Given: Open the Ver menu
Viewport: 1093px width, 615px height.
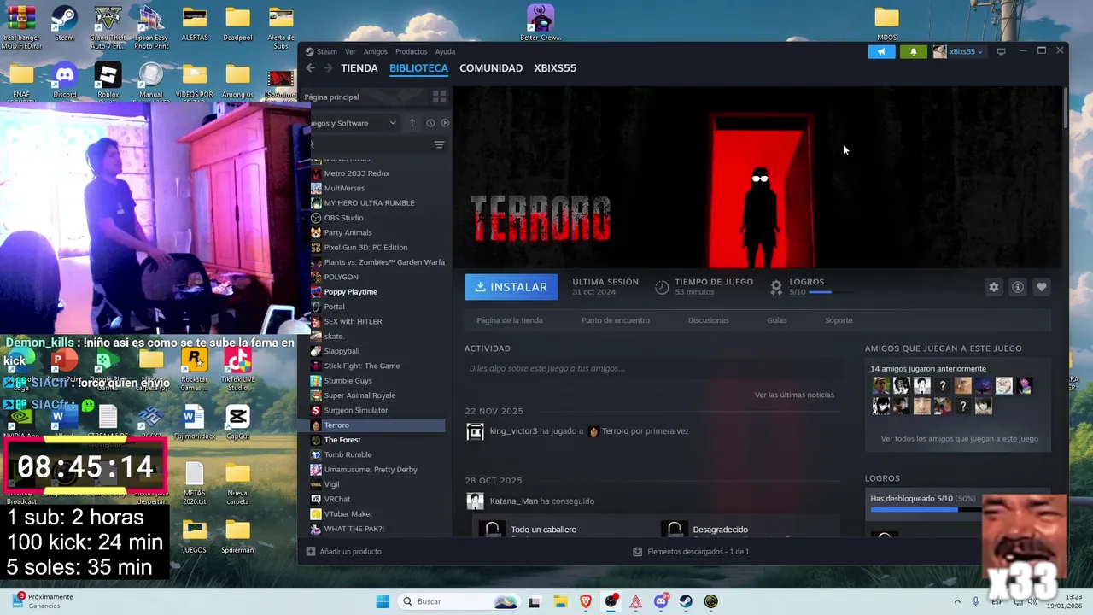Looking at the screenshot, I should coord(350,51).
